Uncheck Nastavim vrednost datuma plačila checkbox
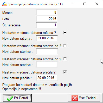This screenshot has height=103, width=103. point(65,72)
